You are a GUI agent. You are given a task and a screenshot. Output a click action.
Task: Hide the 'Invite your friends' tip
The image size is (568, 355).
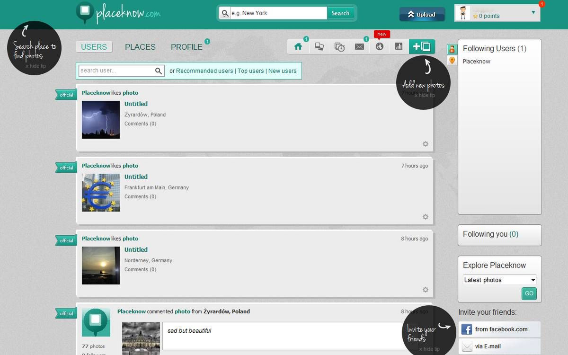coord(429,349)
